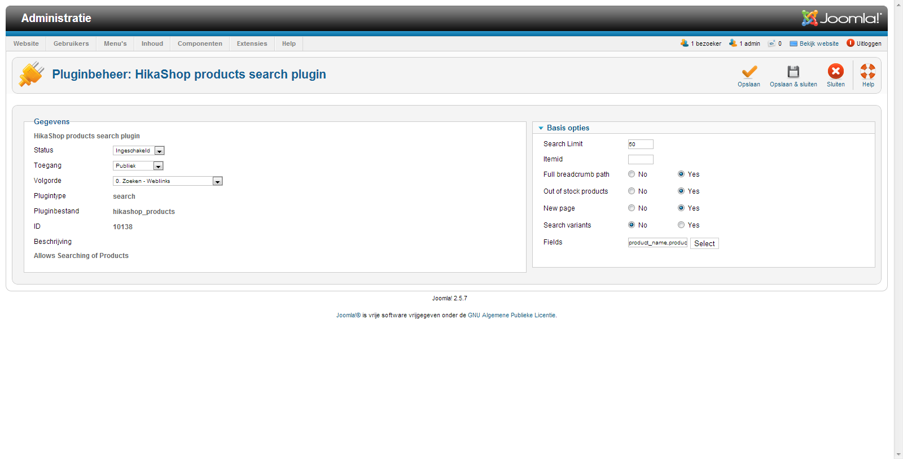This screenshot has width=903, height=459.
Task: Open the GNU Algemene Publieke Licentie link
Action: [x=512, y=316]
